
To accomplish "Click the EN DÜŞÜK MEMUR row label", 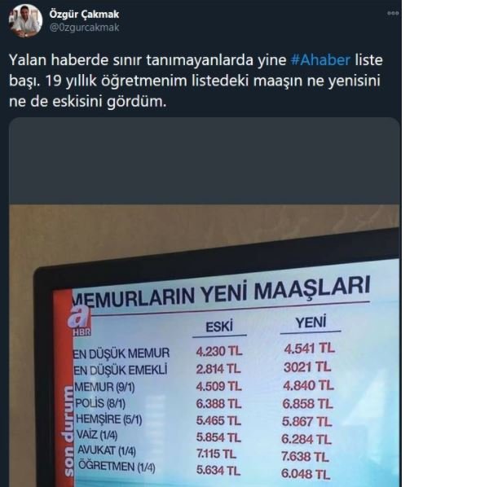I will 121,353.
